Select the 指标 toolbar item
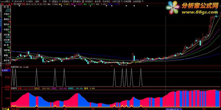The width and height of the screenshot is (221, 110). click(x=37, y=1)
